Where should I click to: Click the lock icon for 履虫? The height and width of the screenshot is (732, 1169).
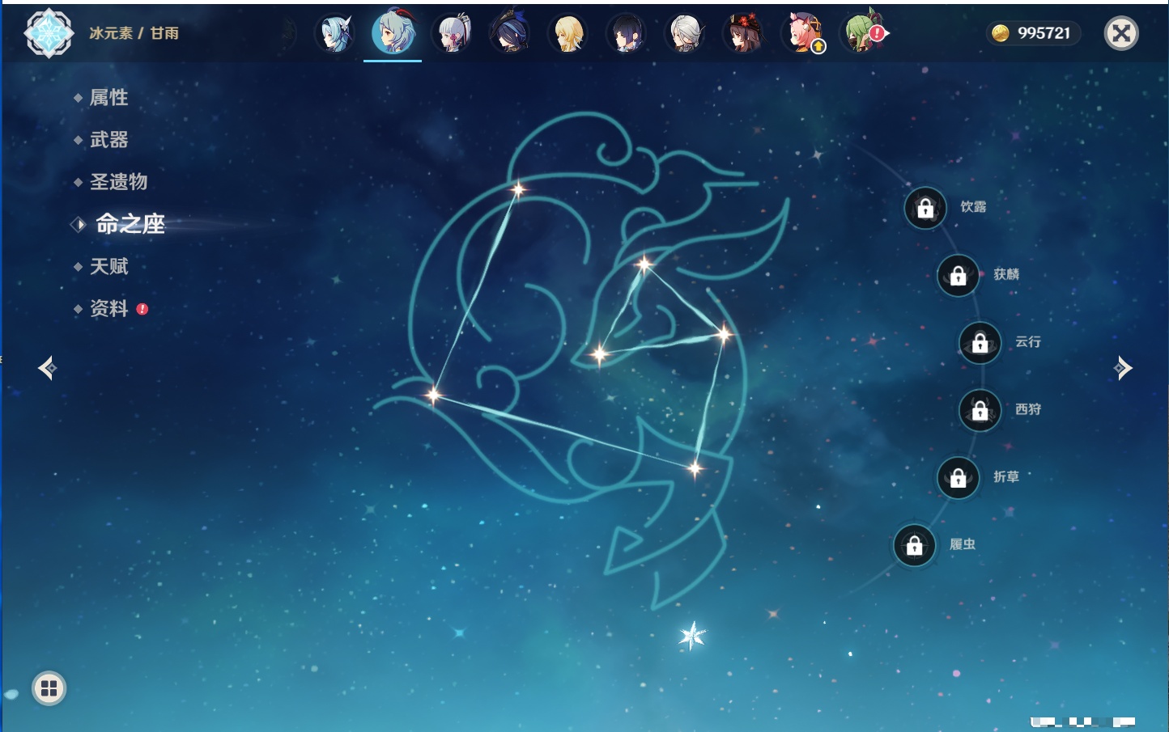914,546
